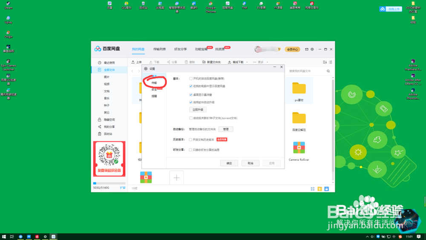
Task: Open the Uplay desktop shortcut
Action: pos(9,20)
